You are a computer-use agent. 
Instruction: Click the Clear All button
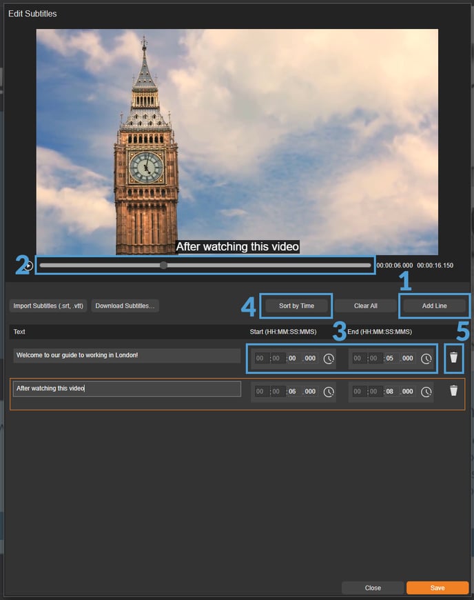point(365,306)
